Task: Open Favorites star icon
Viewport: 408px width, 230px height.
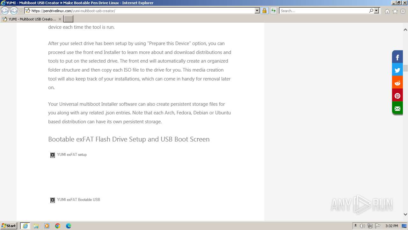Action: pos(395,11)
